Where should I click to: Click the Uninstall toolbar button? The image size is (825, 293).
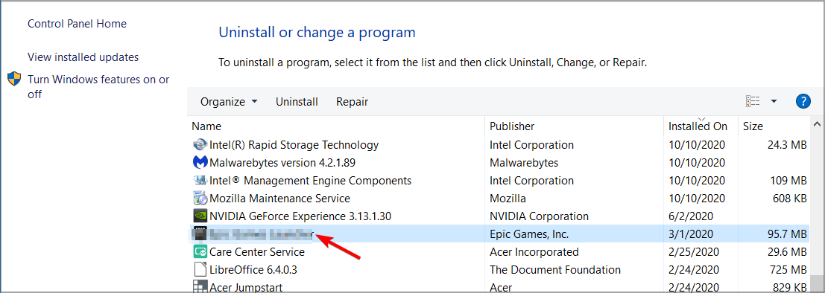297,102
